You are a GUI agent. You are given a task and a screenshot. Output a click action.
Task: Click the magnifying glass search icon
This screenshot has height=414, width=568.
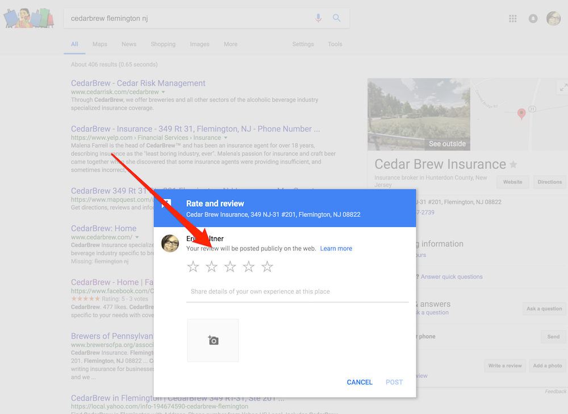(x=336, y=18)
